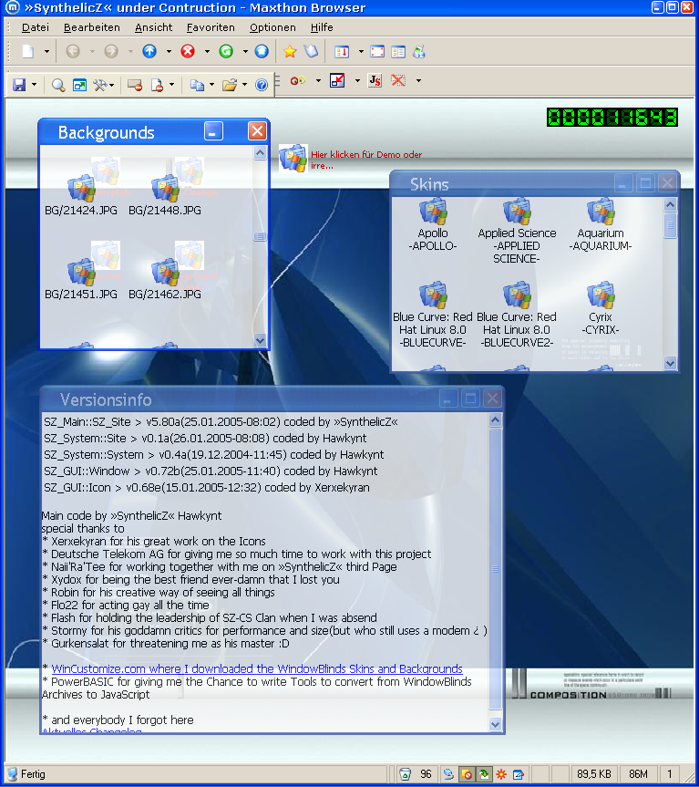Viewport: 699px width, 787px height.
Task: Choose the Applied Science skin icon
Action: click(x=517, y=211)
